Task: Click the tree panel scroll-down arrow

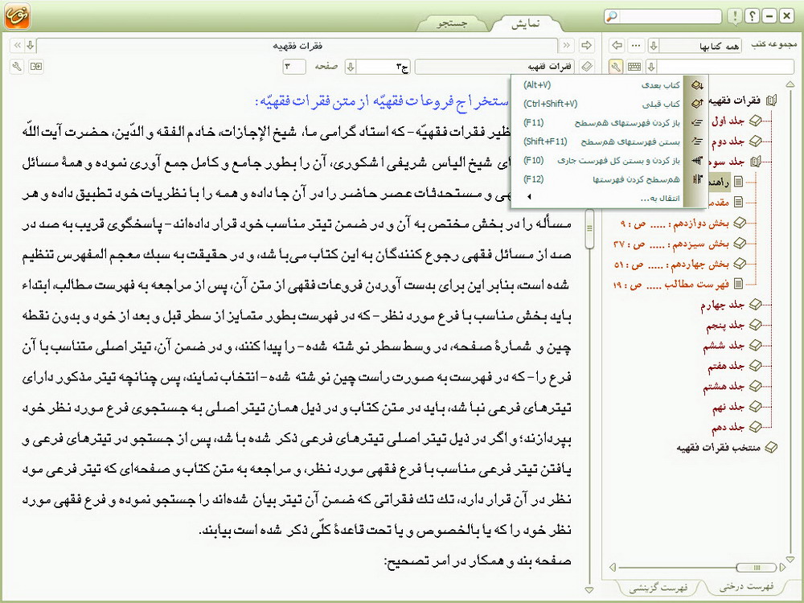Action: click(790, 559)
